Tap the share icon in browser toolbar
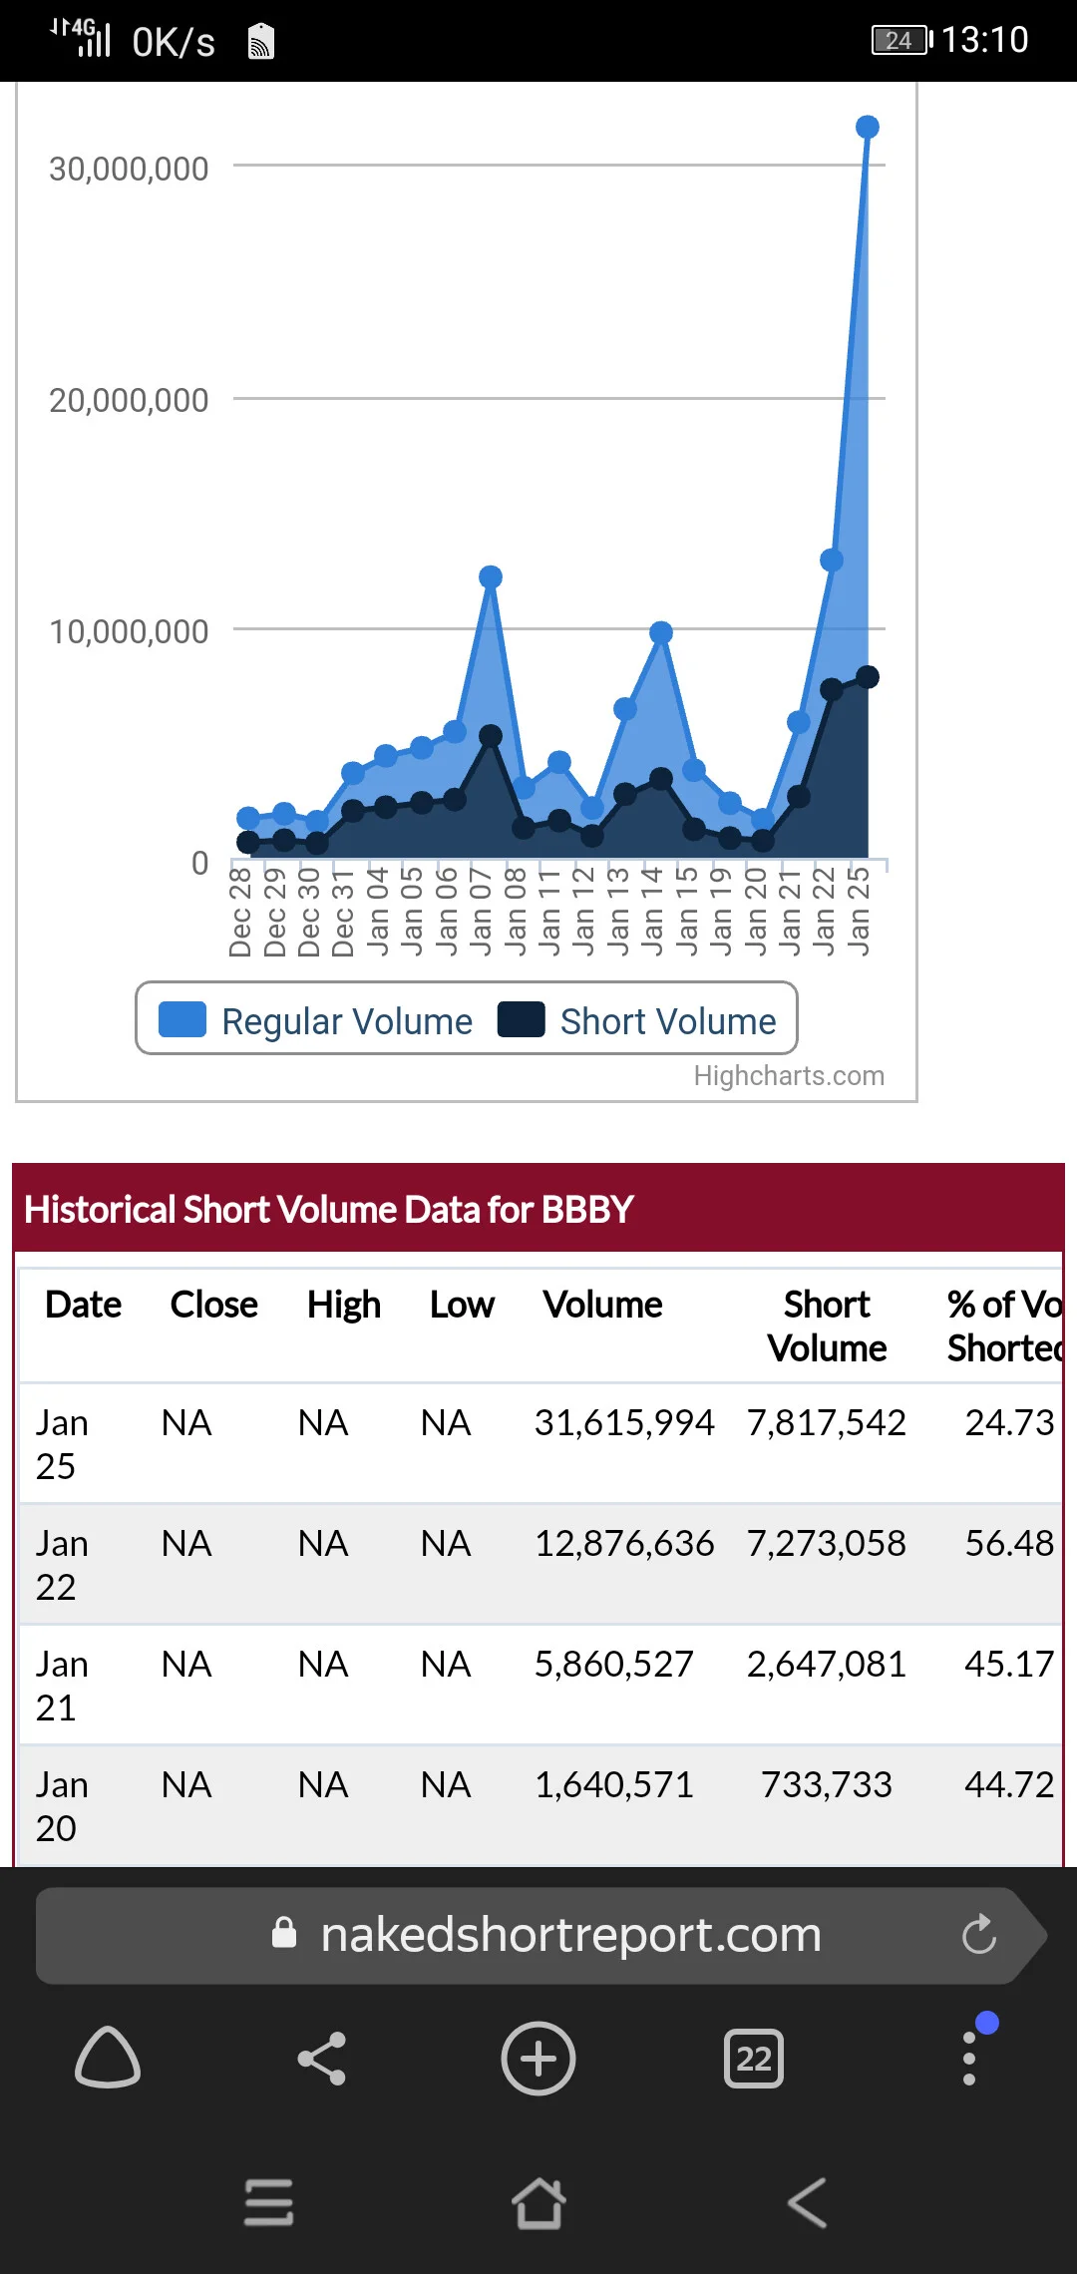1077x2274 pixels. [x=322, y=2059]
